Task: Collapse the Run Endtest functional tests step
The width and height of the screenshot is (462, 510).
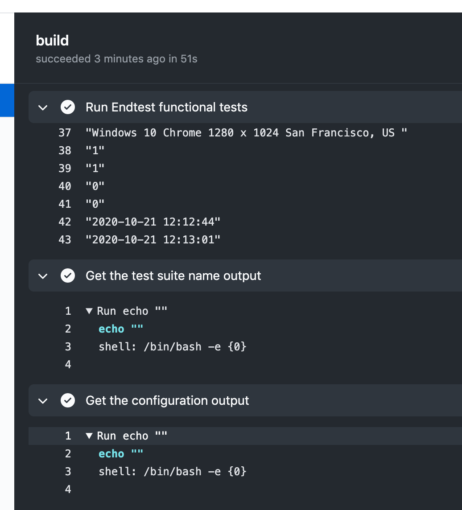Action: [x=43, y=107]
